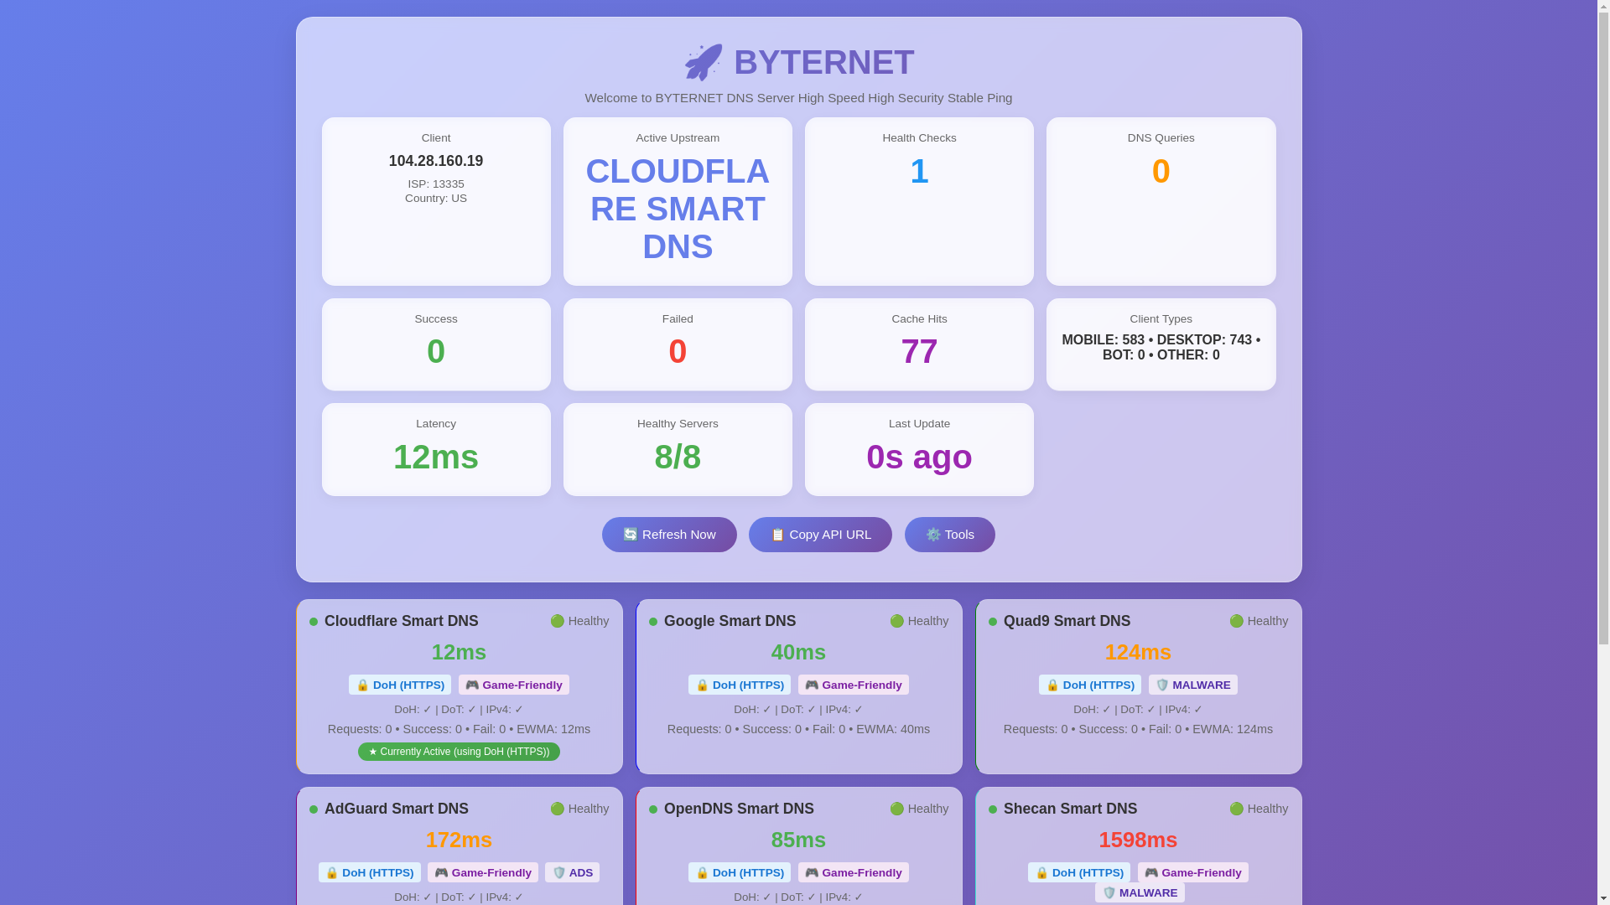Click MALWARE shield badge on Shecan card
This screenshot has width=1610, height=905.
(x=1140, y=892)
